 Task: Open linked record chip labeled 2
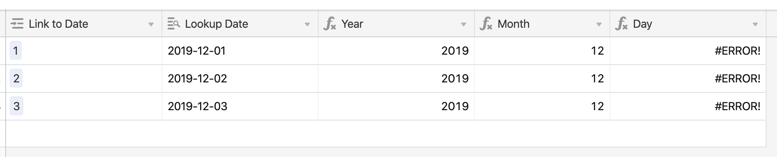(16, 78)
